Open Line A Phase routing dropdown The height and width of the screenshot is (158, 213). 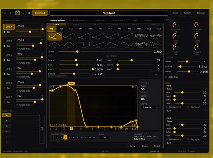30,26
